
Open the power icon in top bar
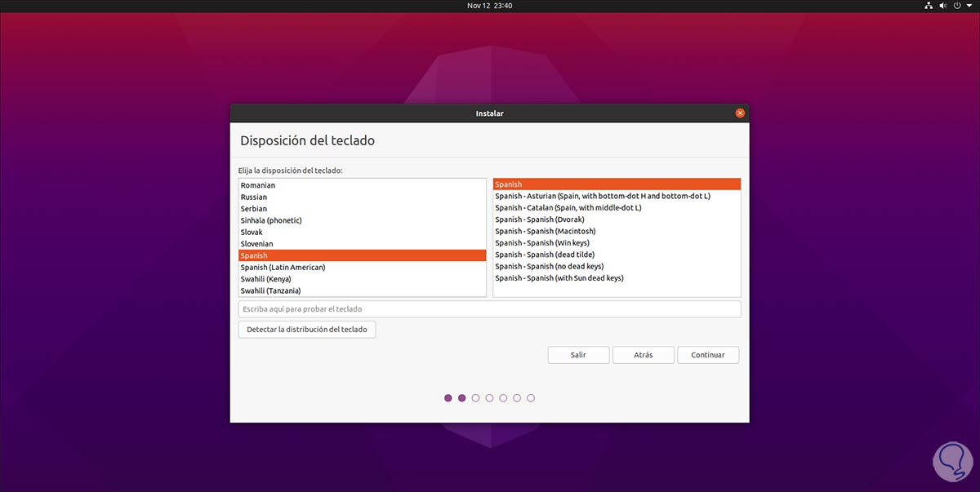958,6
